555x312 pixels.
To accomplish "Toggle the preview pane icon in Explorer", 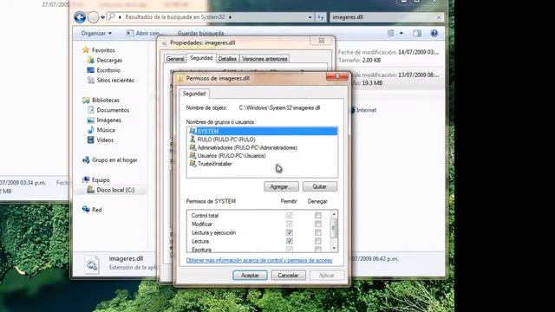I will click(x=417, y=33).
